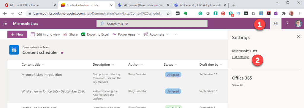Click the Google Drive extension icon

[x=254, y=14]
